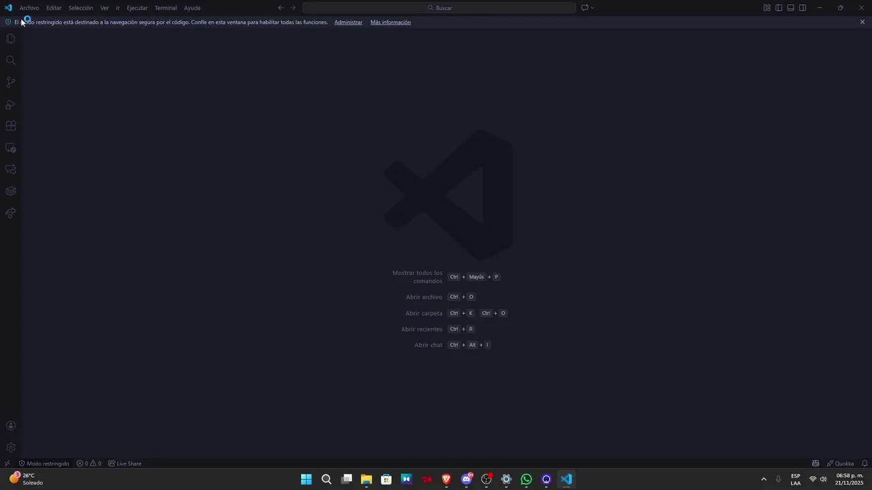
Task: Open the Remote Explorer view
Action: tap(10, 148)
